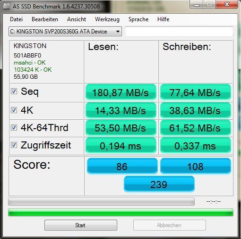This screenshot has height=239, width=241.
Task: Click the green overall progress bar
Action: [x=120, y=213]
